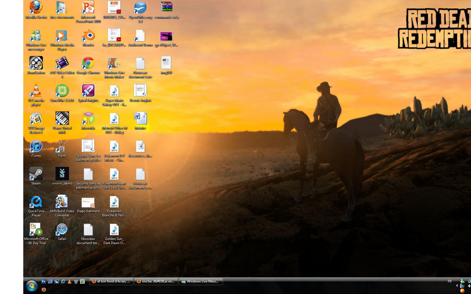Launch Firefox from Quick Launch second row
Screen dimensions: 471x294
44,290
